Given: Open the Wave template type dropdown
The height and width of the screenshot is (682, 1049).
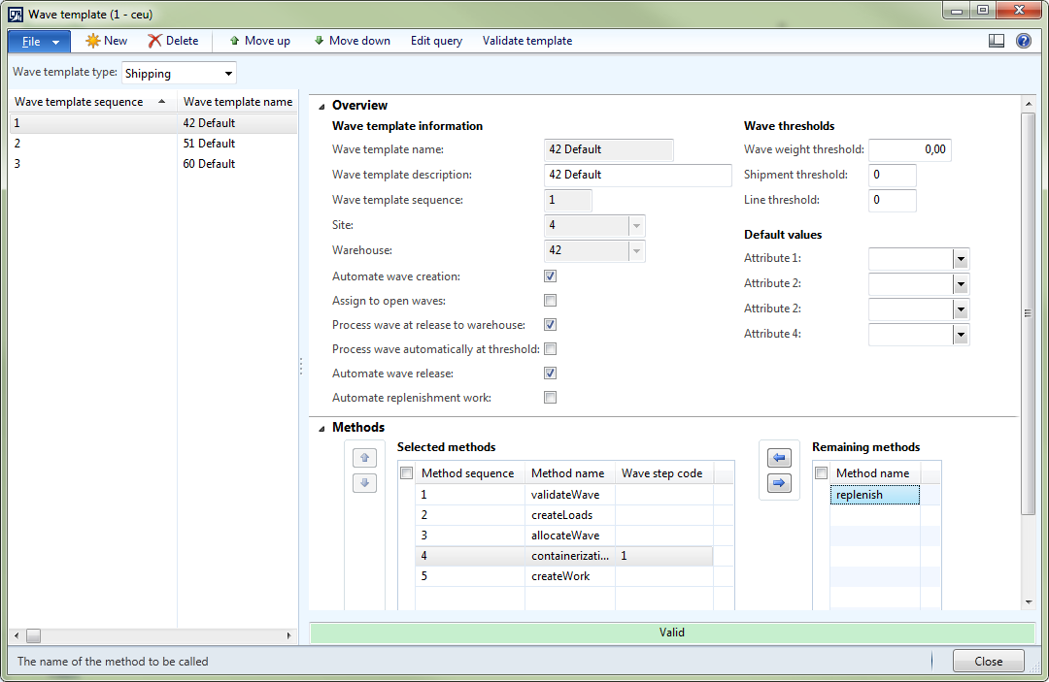Looking at the screenshot, I should [228, 74].
